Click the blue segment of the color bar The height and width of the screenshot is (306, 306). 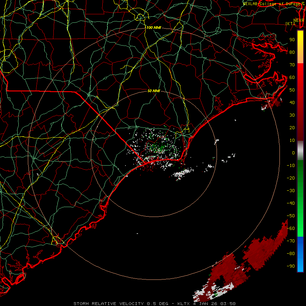[x=300, y=254]
